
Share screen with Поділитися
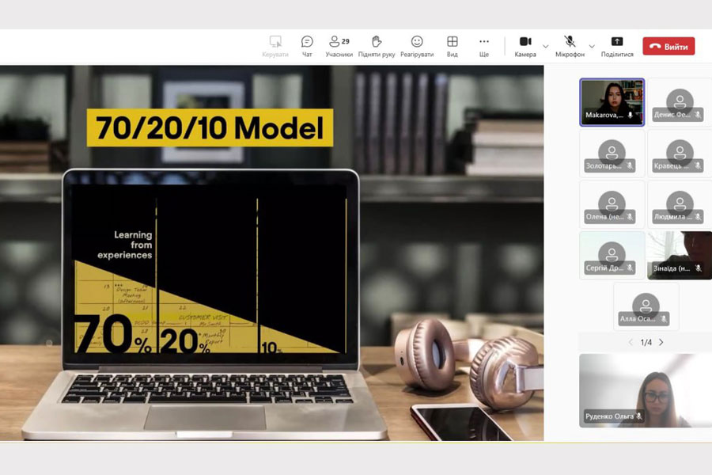[x=617, y=47]
